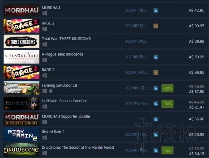Open Risk of Rain 2 title link
The image size is (209, 158).
(53, 132)
